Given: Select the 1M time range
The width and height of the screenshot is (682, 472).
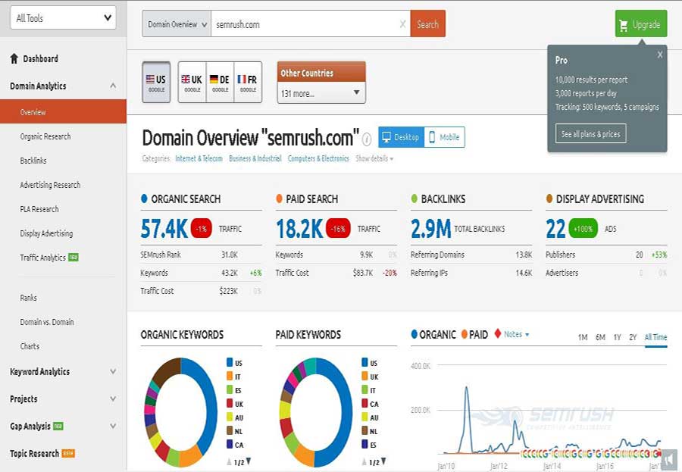Looking at the screenshot, I should [x=583, y=337].
